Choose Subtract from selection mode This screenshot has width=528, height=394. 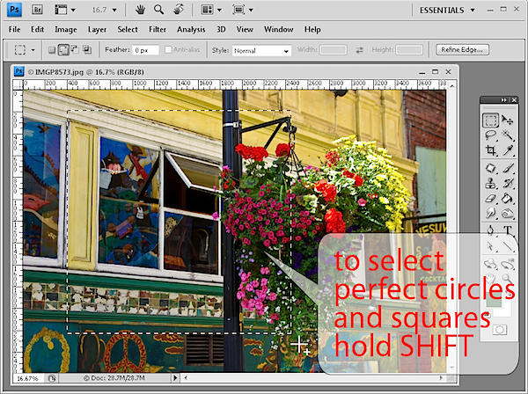click(x=75, y=50)
